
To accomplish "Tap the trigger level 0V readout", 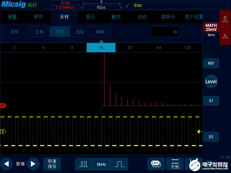I will (x=138, y=5).
